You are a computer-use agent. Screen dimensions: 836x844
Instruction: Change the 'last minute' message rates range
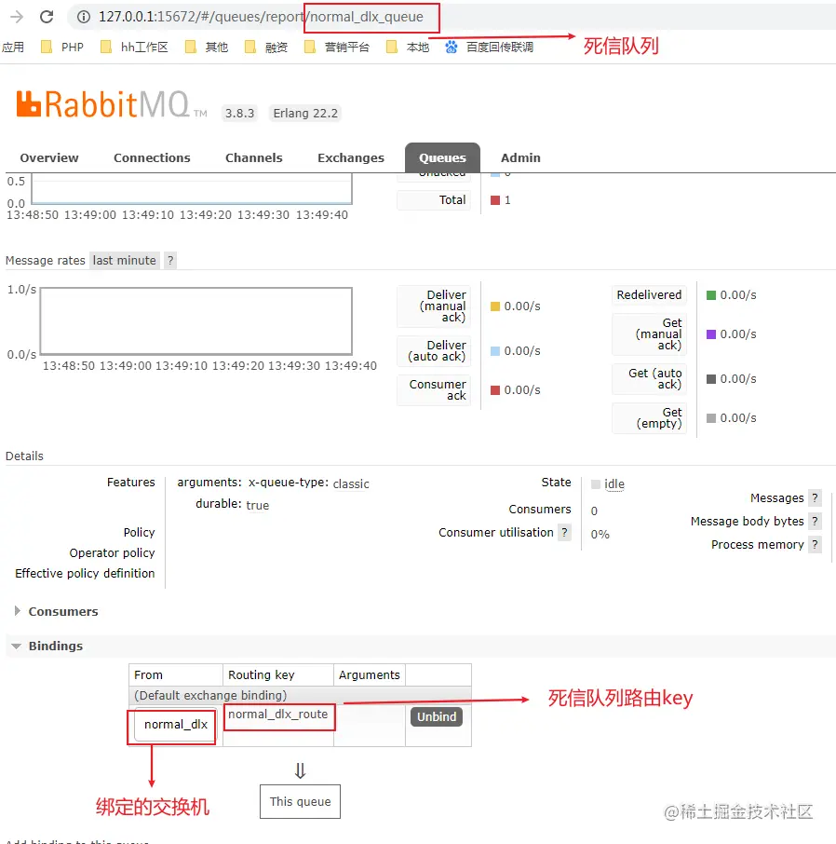click(x=124, y=261)
